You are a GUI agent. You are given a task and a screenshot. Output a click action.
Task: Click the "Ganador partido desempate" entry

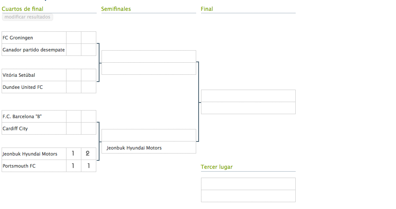point(34,50)
